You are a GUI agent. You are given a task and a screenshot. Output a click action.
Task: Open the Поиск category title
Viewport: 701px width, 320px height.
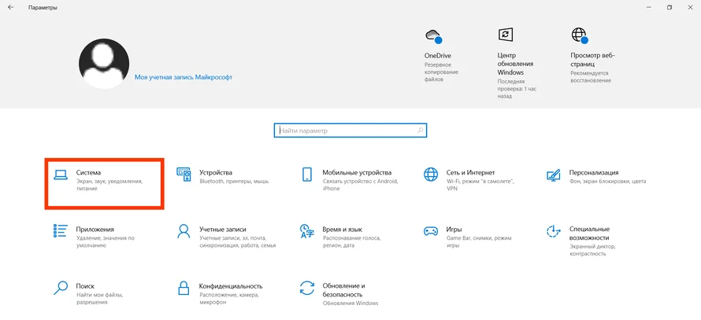pyautogui.click(x=85, y=285)
